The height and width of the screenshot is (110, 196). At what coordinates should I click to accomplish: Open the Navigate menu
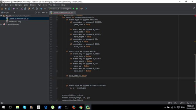tap(19, 5)
